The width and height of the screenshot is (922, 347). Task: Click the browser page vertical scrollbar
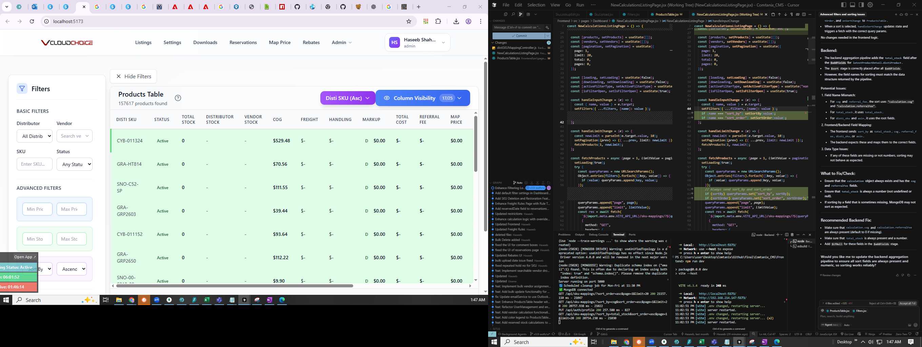coord(485,147)
